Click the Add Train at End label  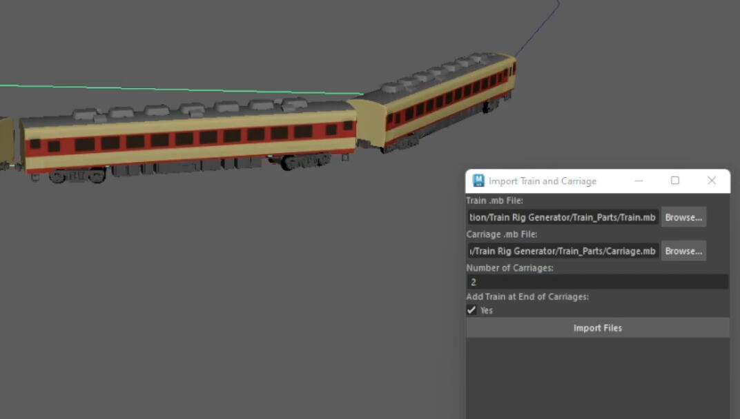[x=527, y=297]
